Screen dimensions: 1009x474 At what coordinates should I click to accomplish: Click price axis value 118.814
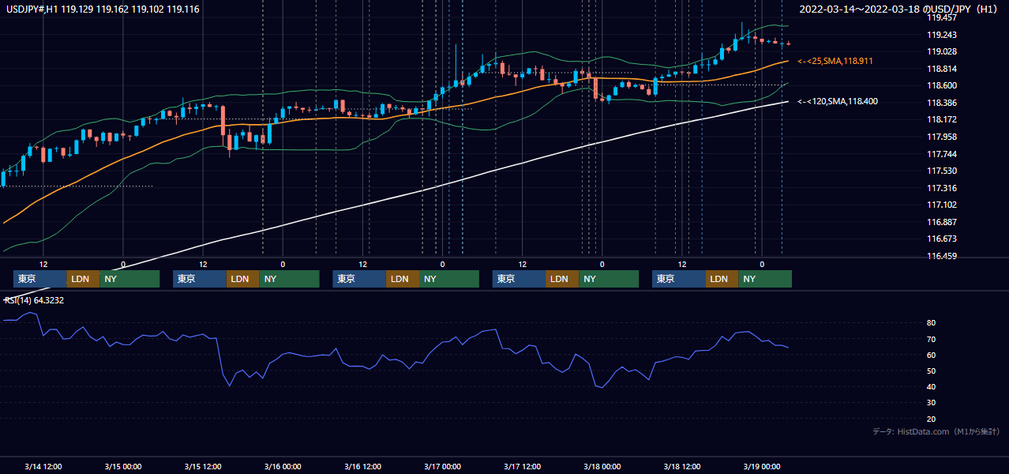point(942,69)
